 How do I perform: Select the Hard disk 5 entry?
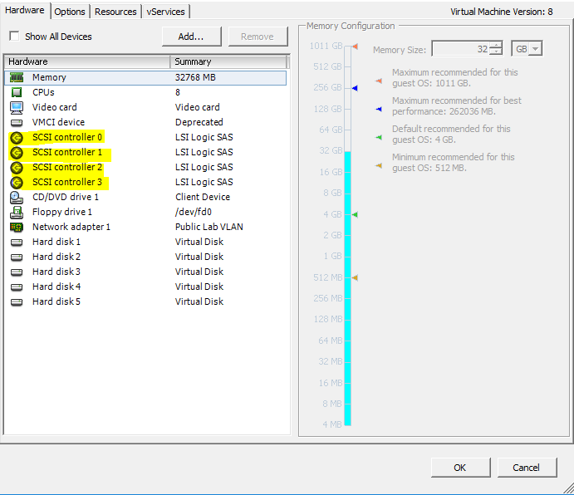click(x=145, y=301)
